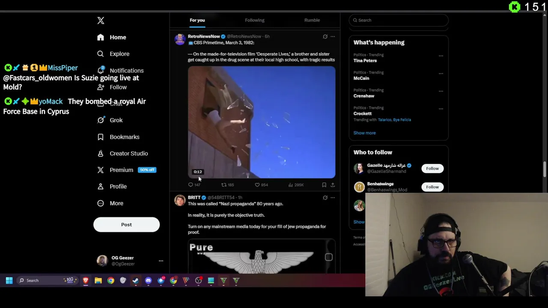548x308 pixels.
Task: Switch to the Rumble tab
Action: click(x=312, y=20)
